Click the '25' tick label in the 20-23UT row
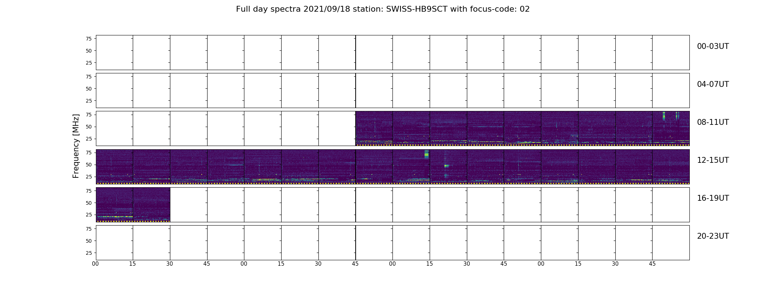The image size is (766, 292). pos(89,253)
